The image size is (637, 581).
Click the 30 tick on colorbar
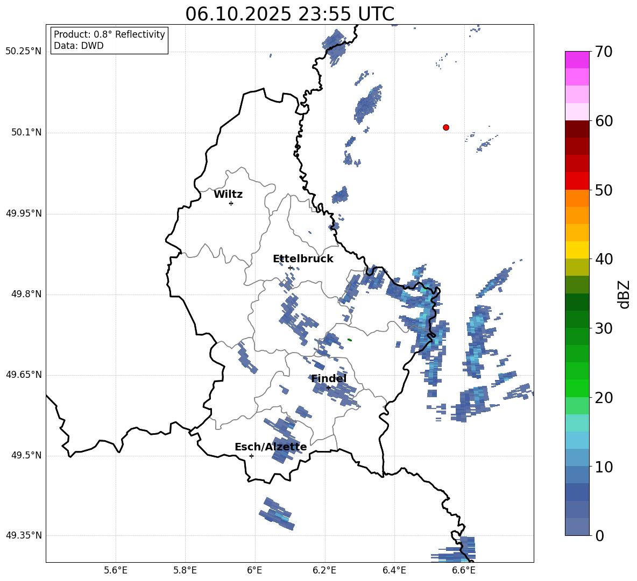tap(604, 328)
